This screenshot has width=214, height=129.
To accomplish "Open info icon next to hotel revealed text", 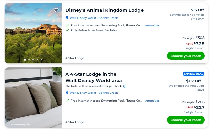I will 125,86.
